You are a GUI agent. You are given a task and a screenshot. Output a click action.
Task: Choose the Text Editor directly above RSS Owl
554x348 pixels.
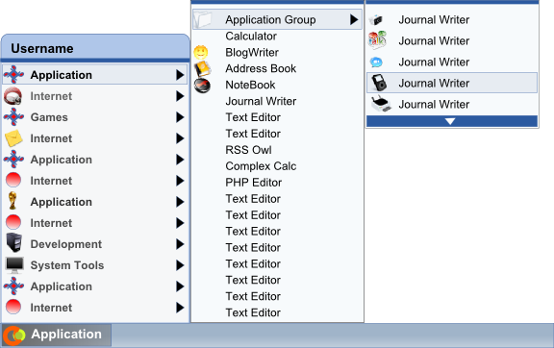tap(253, 134)
